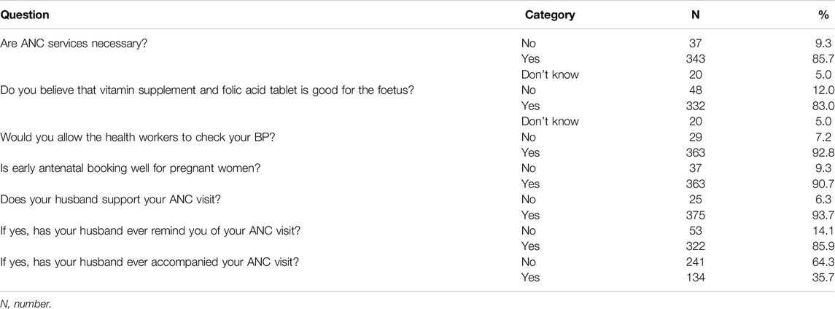Select the vitamin supplement and folic acid question
Viewport: 835px width, 309px height.
(x=209, y=90)
